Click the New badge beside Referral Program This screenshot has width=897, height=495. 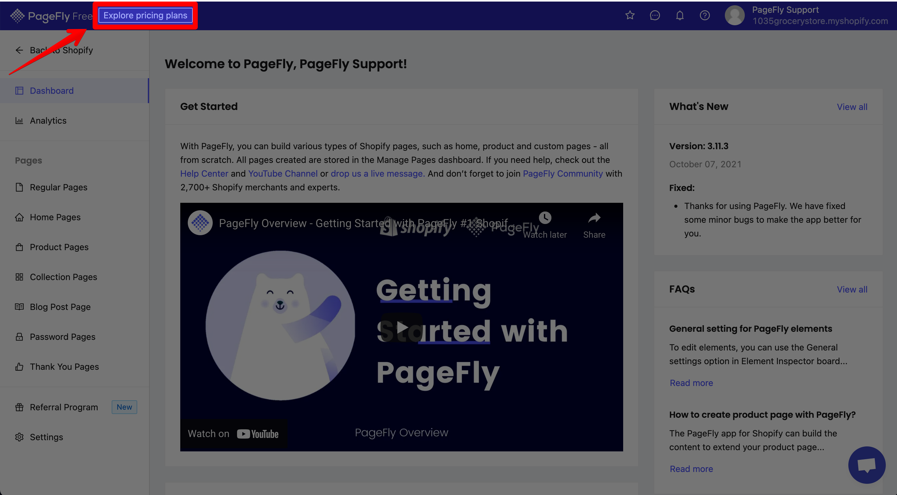(x=124, y=407)
